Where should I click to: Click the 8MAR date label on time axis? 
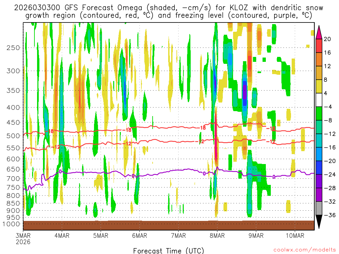(x=217, y=235)
